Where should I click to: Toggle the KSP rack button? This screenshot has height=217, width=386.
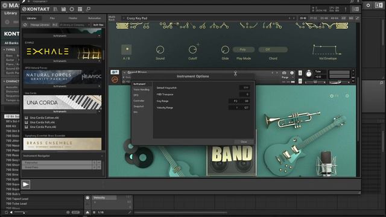[344, 18]
